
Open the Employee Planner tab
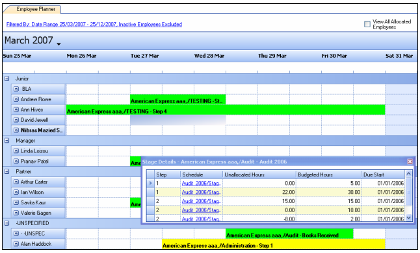35,9
